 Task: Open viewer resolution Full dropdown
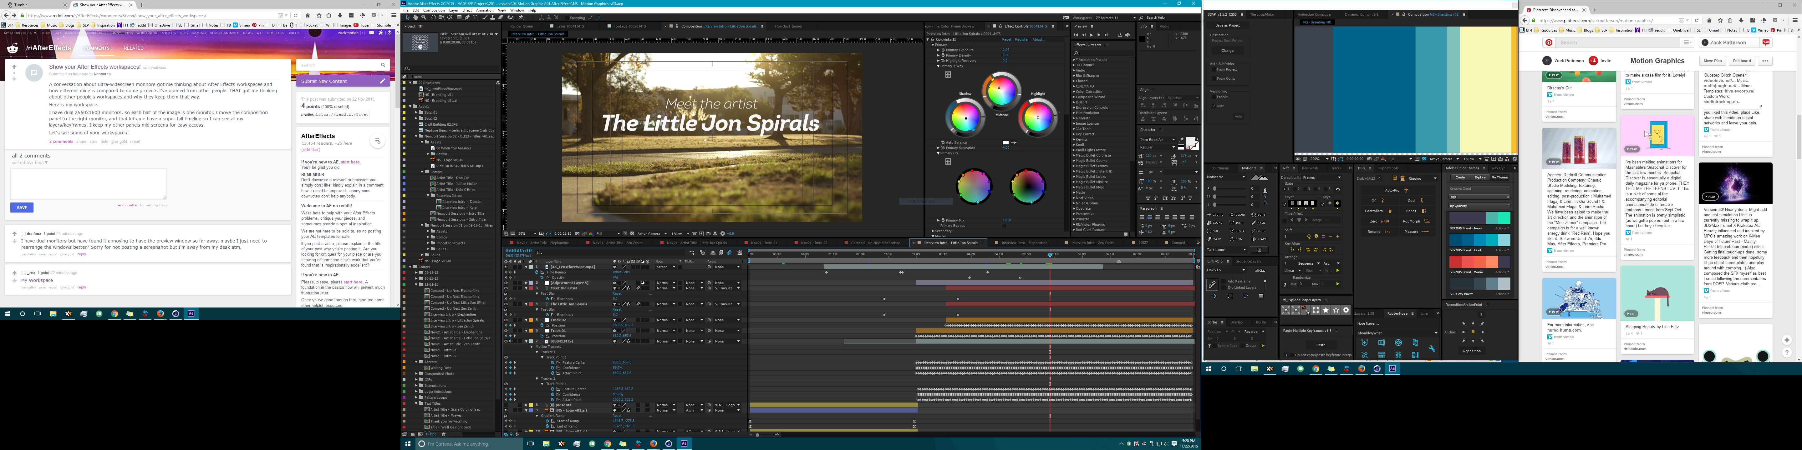[x=608, y=233]
